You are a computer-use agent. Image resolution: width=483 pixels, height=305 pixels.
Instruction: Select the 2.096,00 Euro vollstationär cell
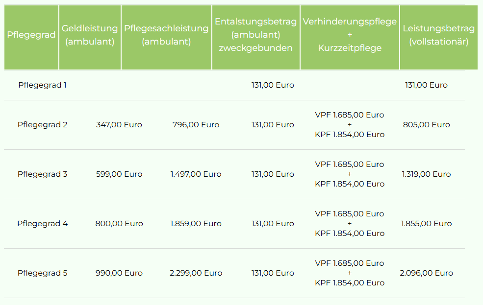(x=427, y=273)
